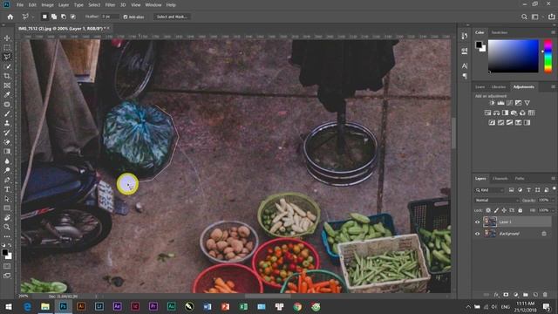
Task: Toggle lock position
Action: pos(504,210)
